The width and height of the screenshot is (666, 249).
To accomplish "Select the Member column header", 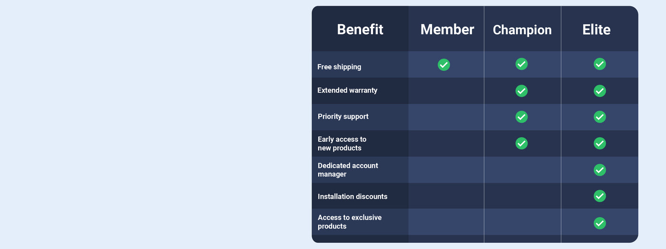I will pos(447,29).
